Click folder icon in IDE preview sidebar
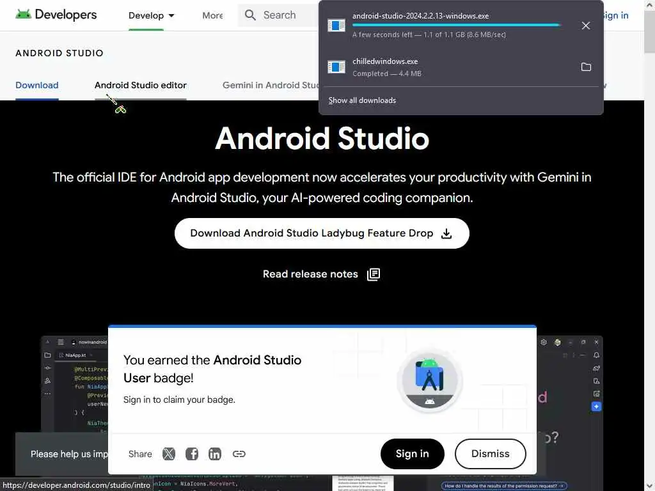This screenshot has width=655, height=491. pos(47,355)
